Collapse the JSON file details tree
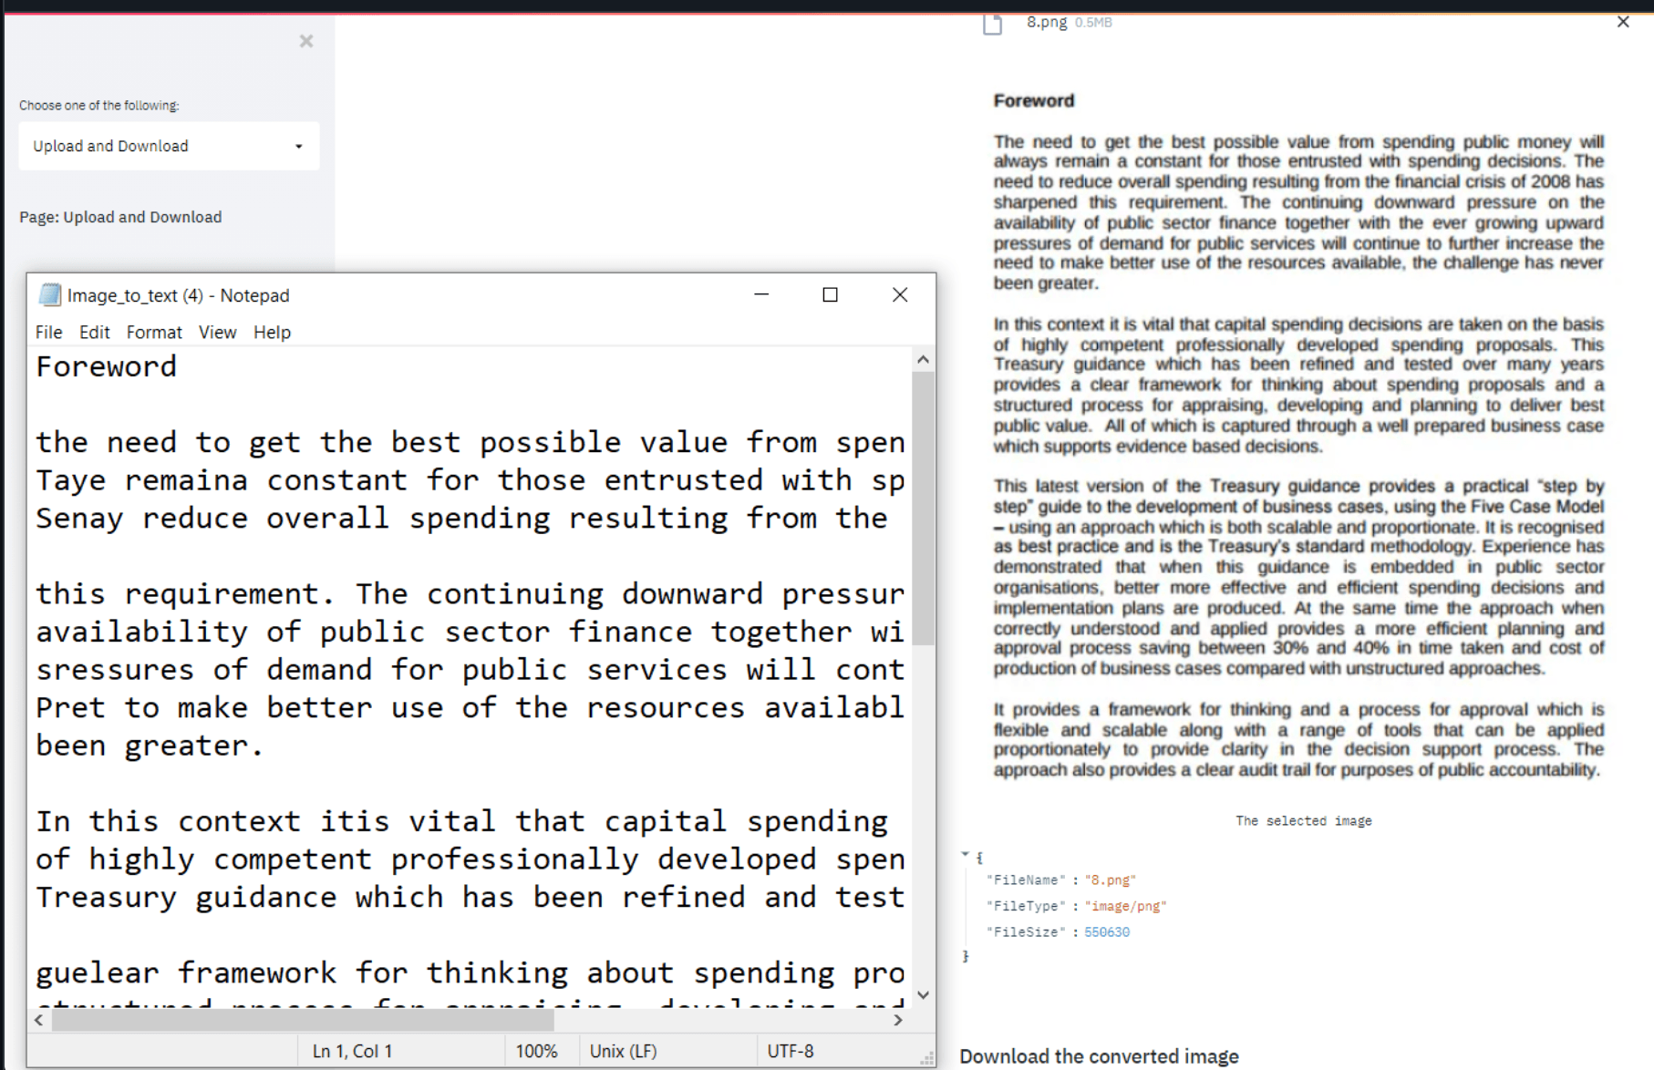1654x1070 pixels. 965,855
